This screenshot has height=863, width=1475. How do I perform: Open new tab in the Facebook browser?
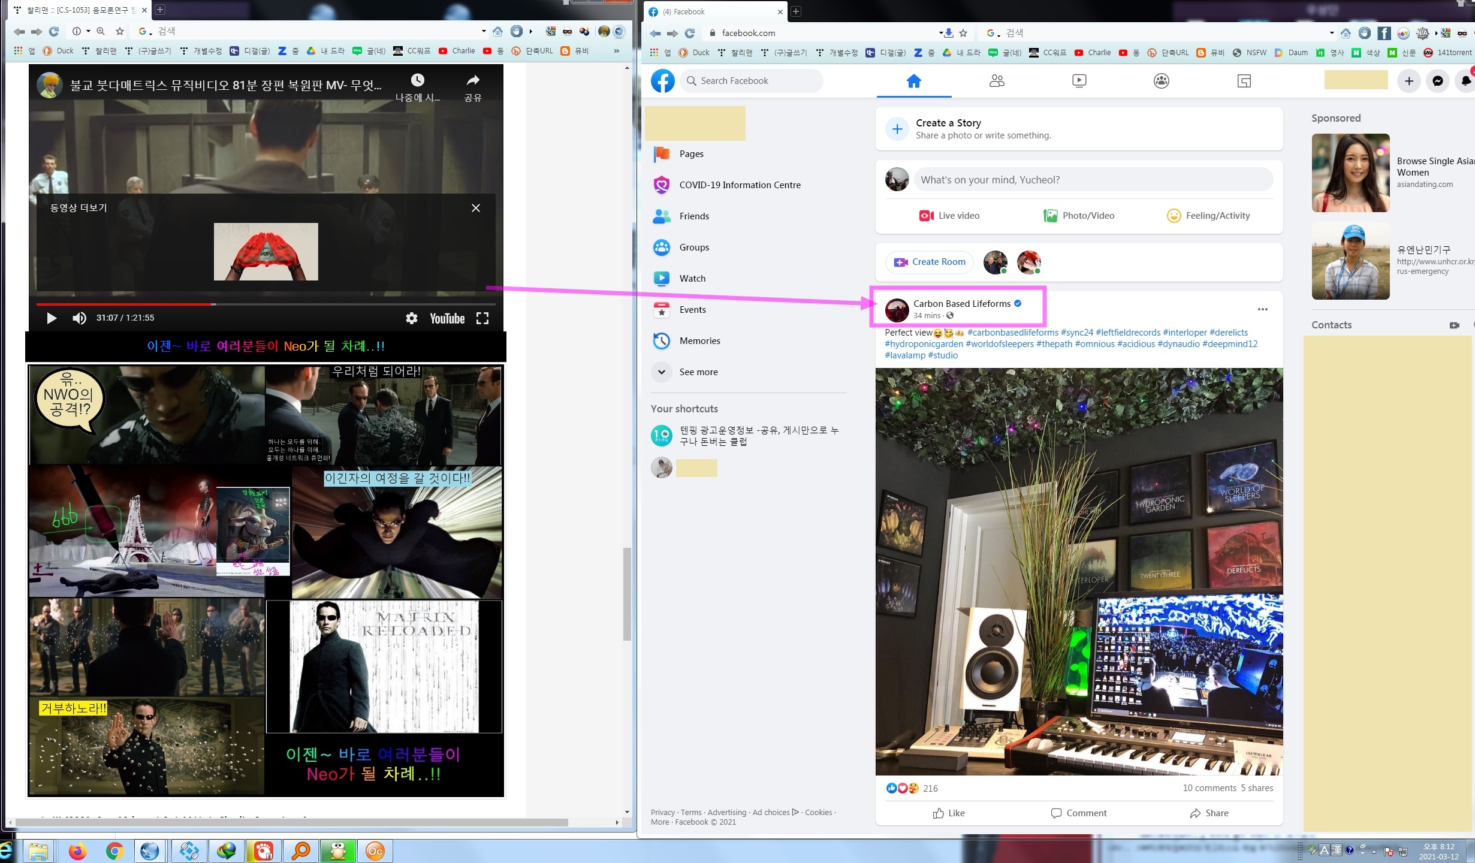[x=796, y=11]
